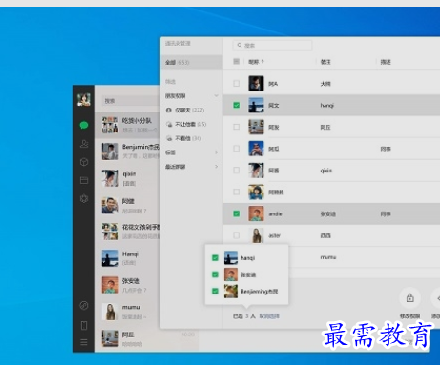Select the 全部 (653) category
This screenshot has width=440, height=365.
click(192, 62)
